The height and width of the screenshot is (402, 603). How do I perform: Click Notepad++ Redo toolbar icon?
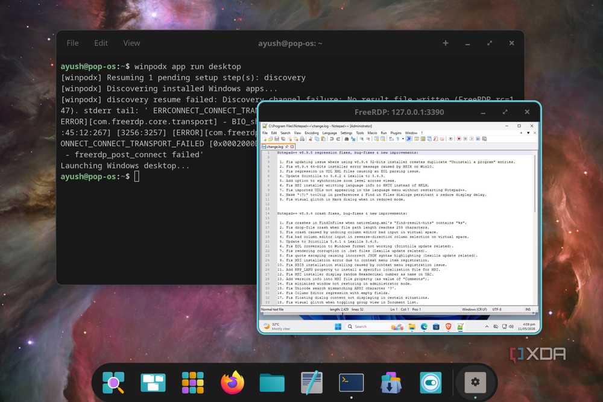point(338,139)
